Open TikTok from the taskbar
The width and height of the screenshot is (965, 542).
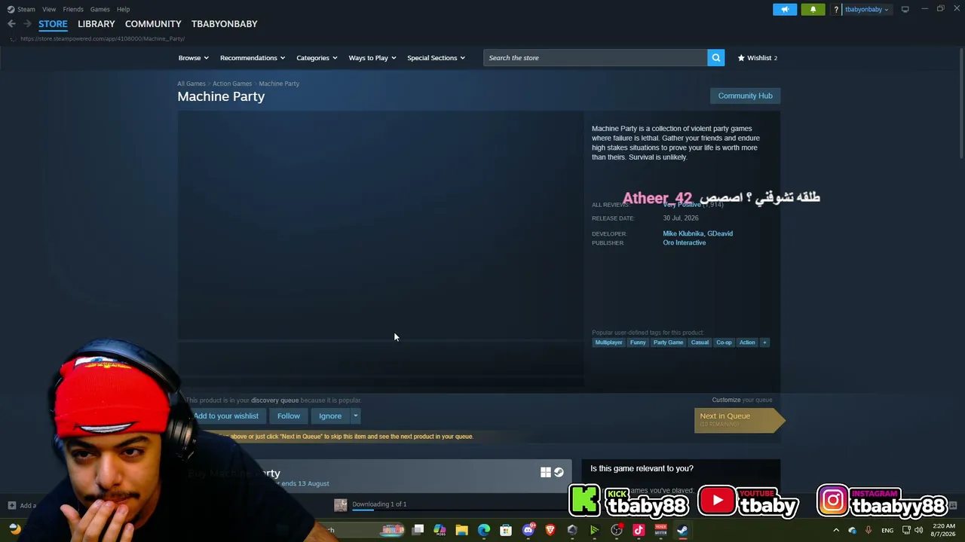[x=639, y=530]
